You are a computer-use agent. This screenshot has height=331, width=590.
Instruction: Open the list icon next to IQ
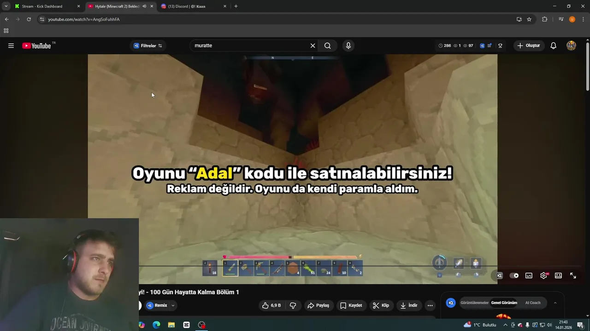(x=490, y=46)
